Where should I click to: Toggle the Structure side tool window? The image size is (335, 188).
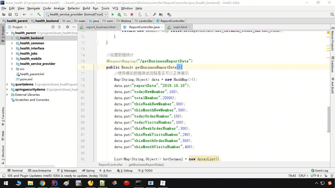click(3, 155)
